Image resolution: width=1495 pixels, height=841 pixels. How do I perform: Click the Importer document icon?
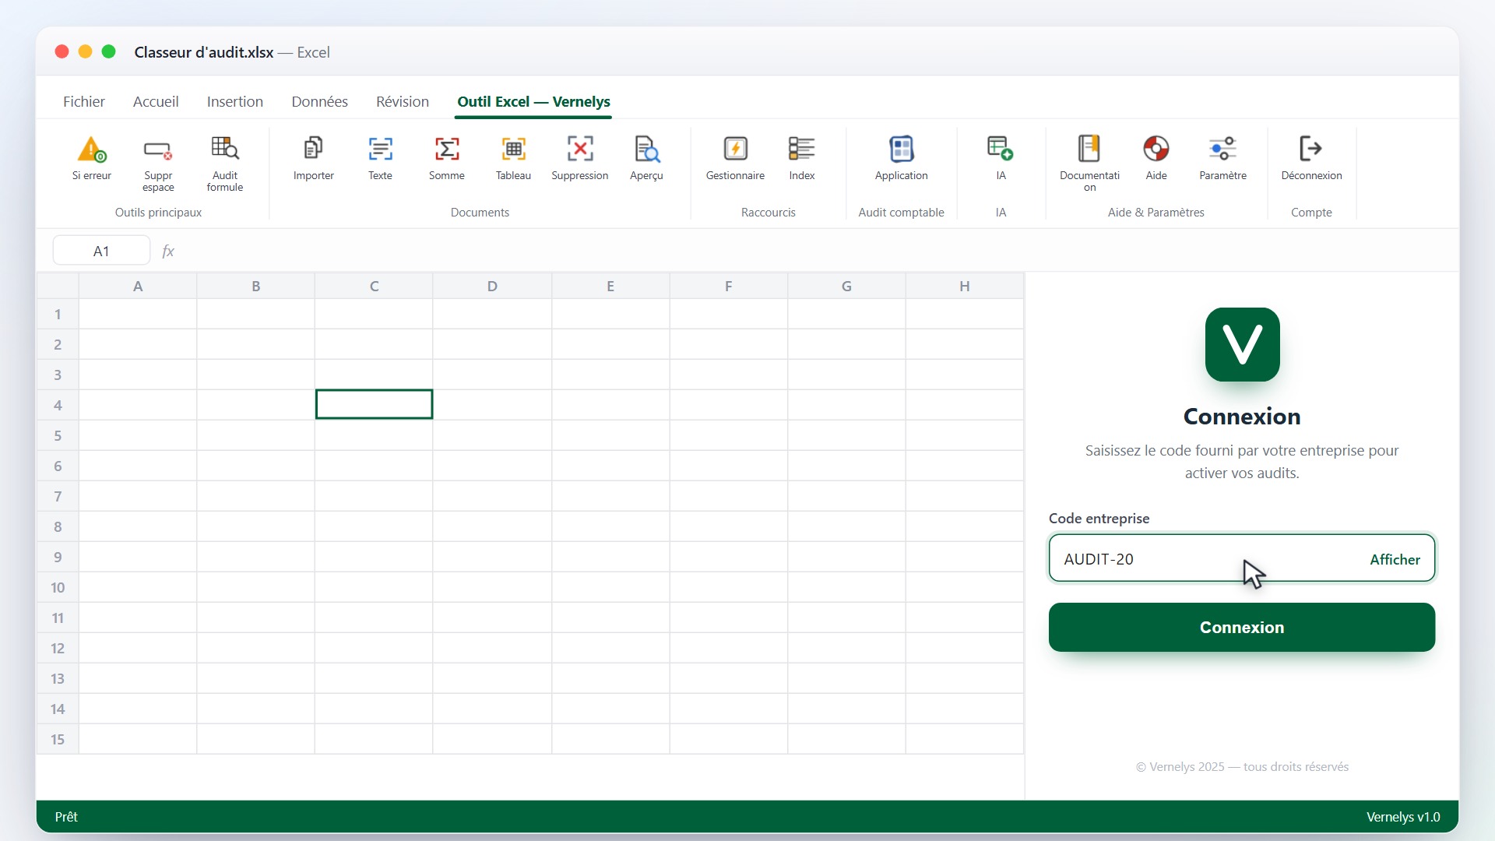(314, 149)
